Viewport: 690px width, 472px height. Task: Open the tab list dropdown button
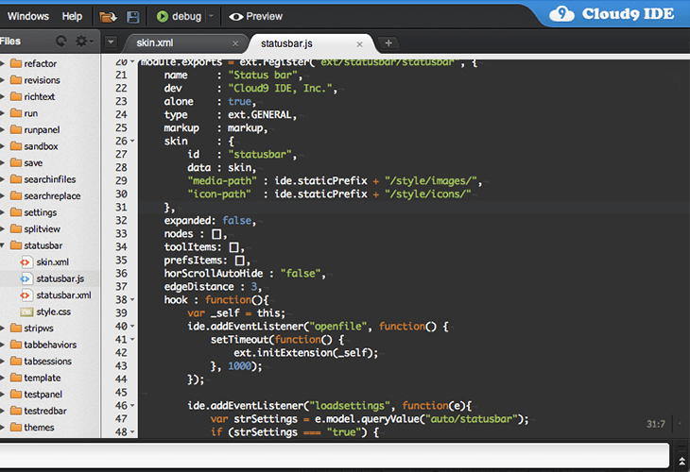[111, 42]
